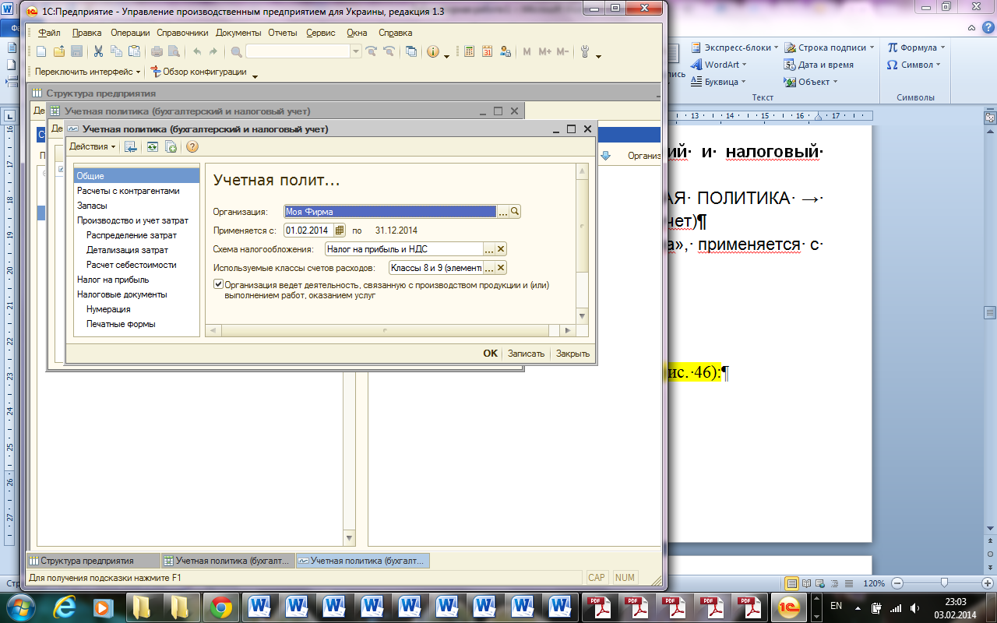Click the magnifier next to Организация field
The height and width of the screenshot is (623, 997).
514,211
